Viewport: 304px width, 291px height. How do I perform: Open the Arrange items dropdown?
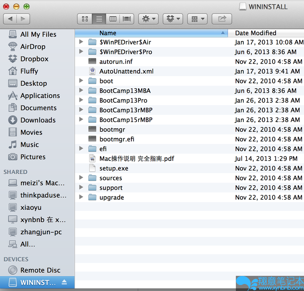[197, 19]
